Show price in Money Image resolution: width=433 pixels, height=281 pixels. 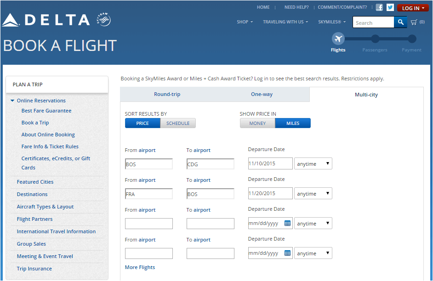tap(257, 123)
